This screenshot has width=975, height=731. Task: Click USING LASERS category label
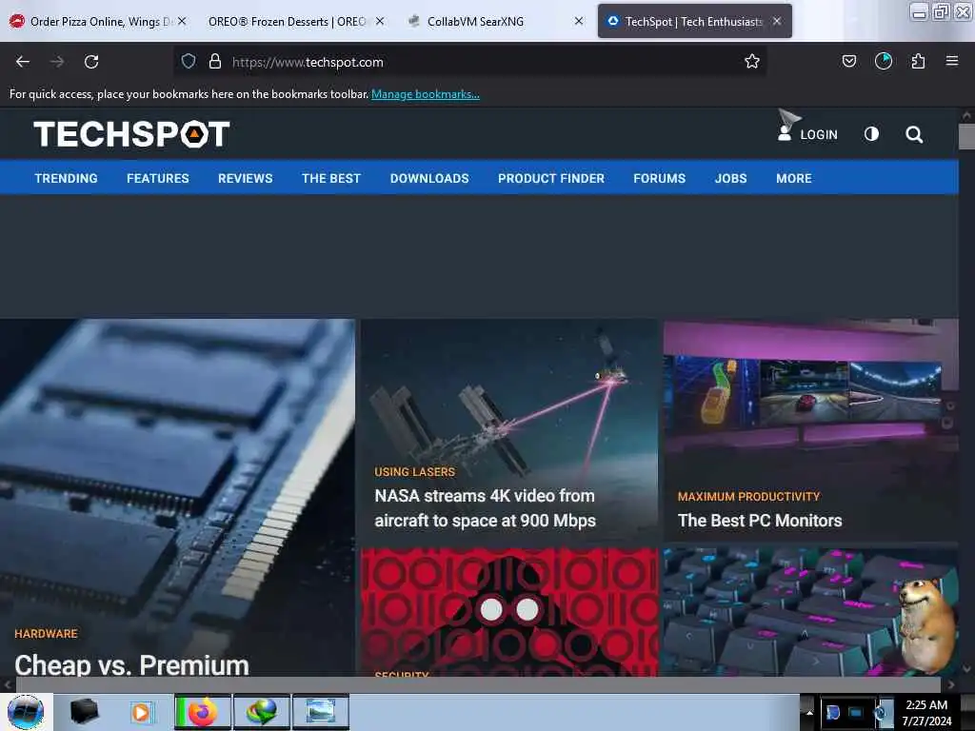click(x=415, y=472)
